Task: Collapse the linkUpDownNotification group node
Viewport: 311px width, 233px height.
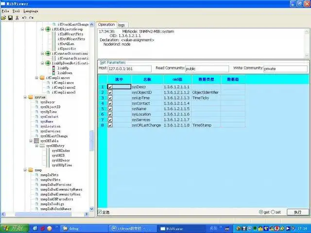Action: (x=42, y=63)
